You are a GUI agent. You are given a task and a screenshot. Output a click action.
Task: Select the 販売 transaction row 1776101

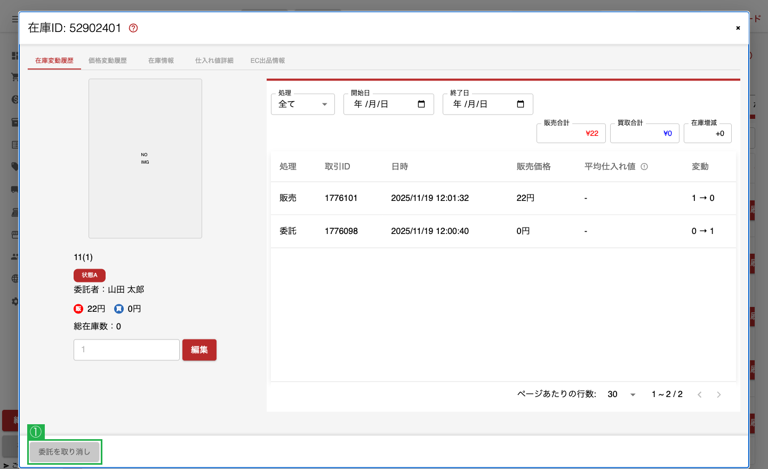[x=503, y=198]
